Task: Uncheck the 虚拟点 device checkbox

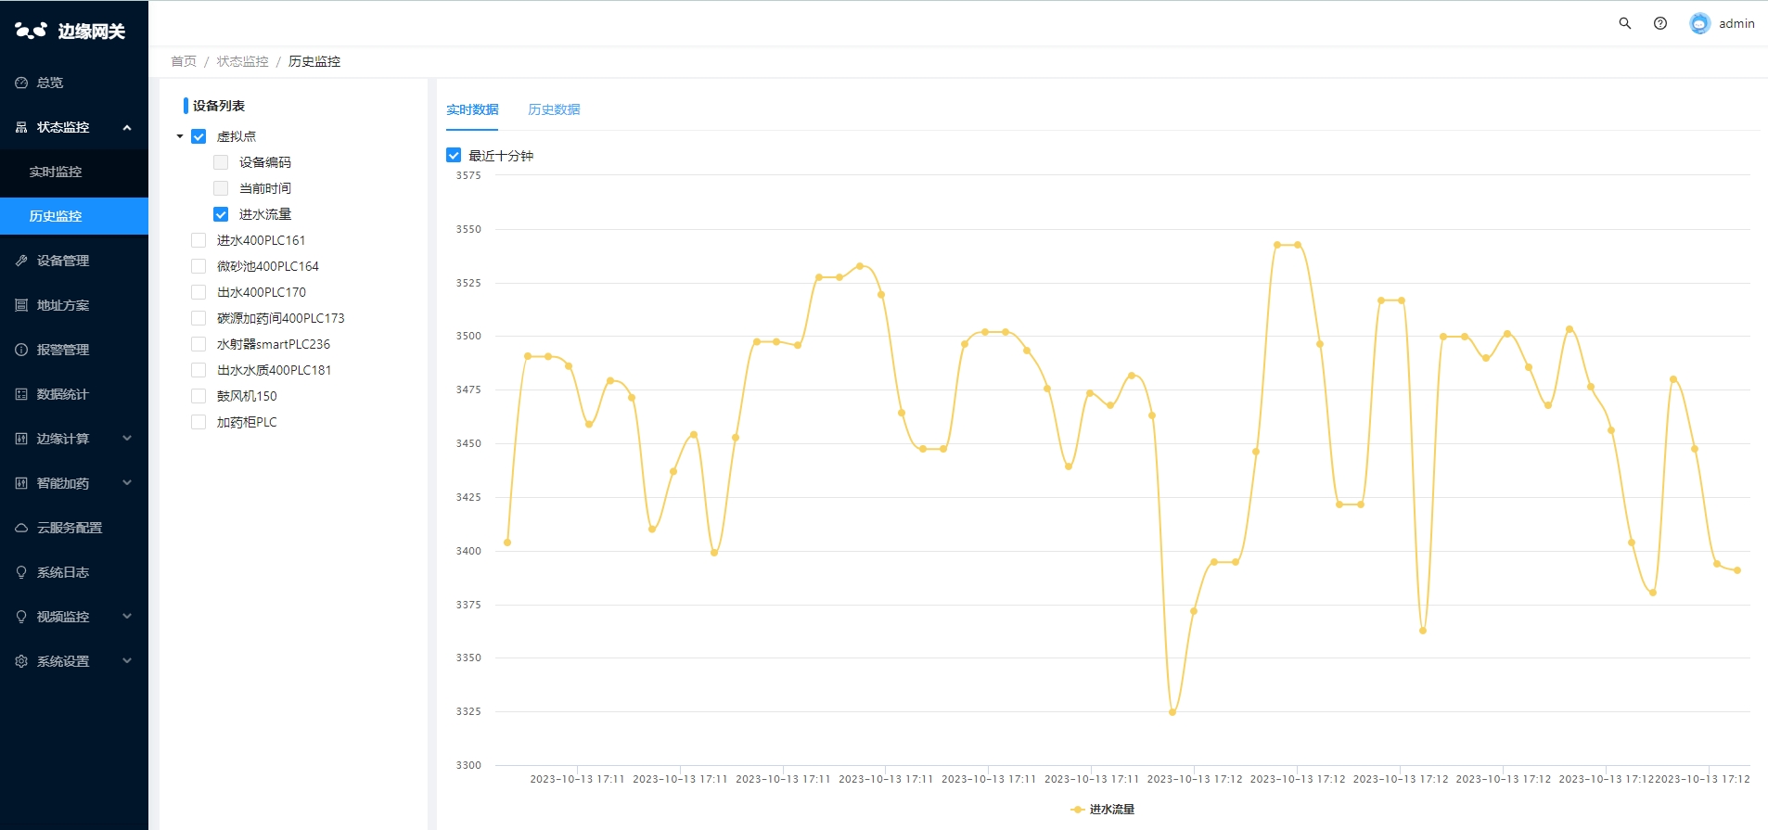Action: 199,136
